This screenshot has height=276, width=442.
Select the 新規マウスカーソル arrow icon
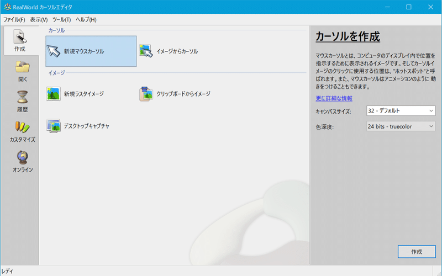click(54, 51)
